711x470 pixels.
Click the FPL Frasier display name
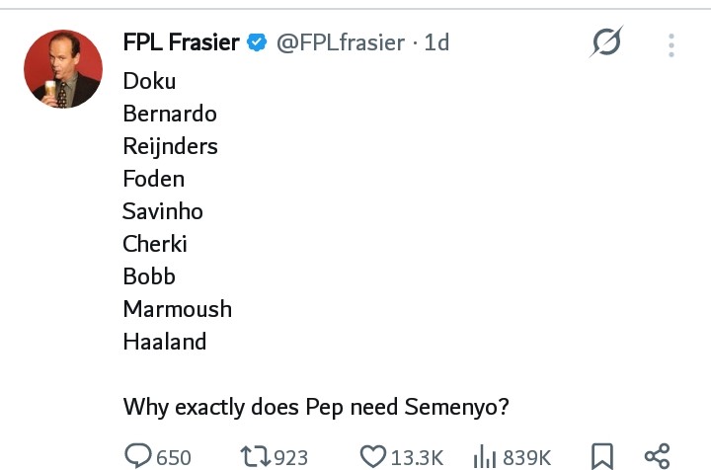(182, 42)
